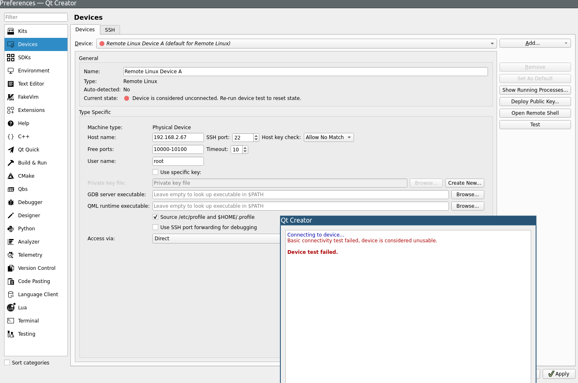
Task: Open the Terminal category icon
Action: tap(11, 321)
